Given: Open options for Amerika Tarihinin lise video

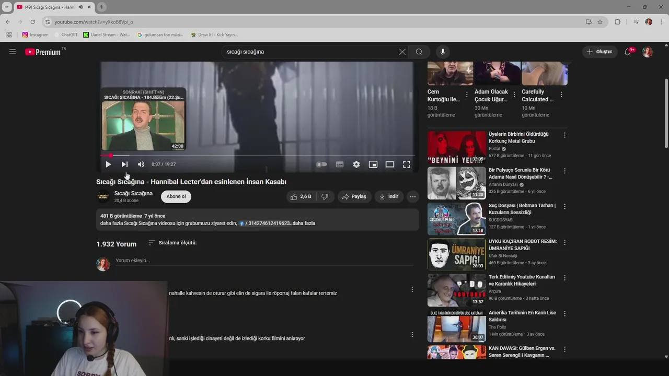Looking at the screenshot, I should [564, 313].
